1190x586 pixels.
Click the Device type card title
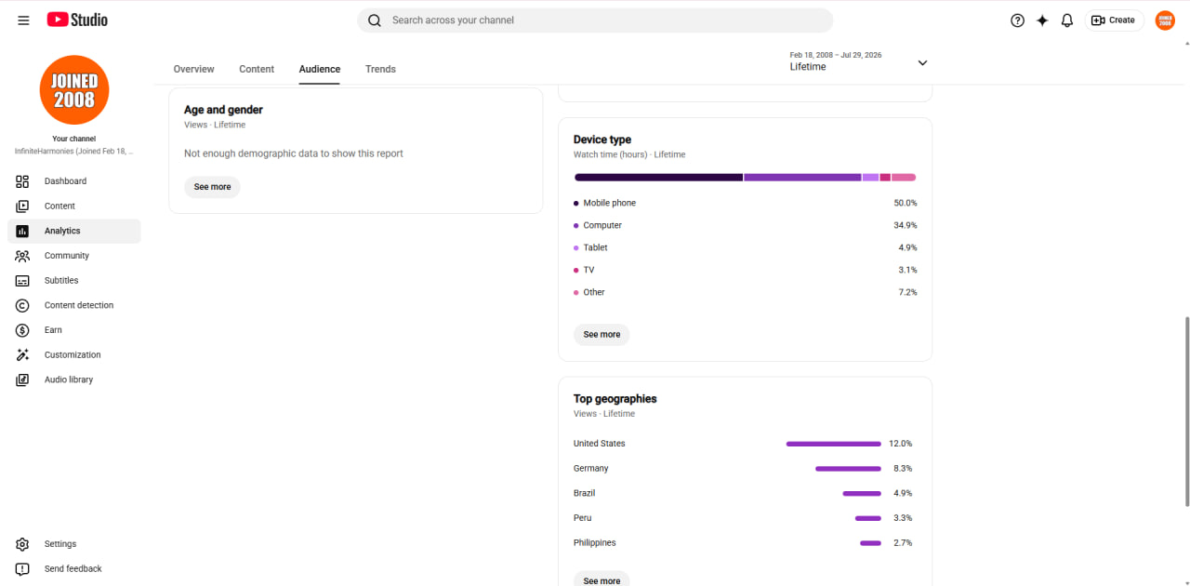(602, 140)
